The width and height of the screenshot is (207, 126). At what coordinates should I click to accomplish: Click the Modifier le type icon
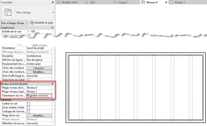click(x=32, y=23)
